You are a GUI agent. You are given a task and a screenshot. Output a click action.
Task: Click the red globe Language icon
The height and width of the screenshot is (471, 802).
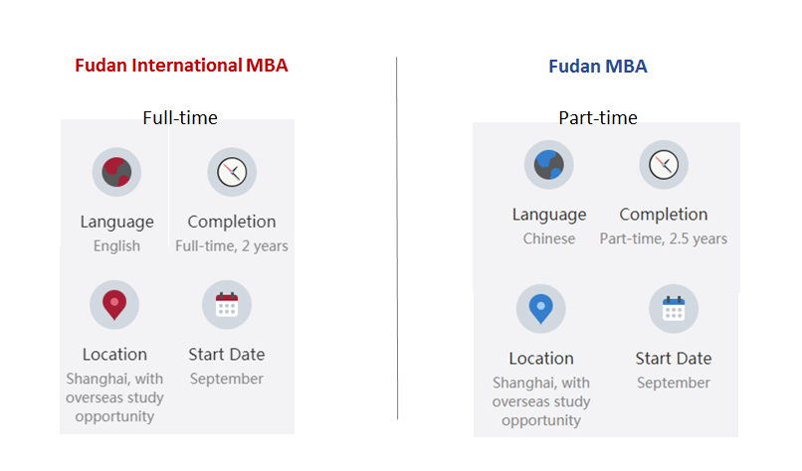(x=116, y=172)
